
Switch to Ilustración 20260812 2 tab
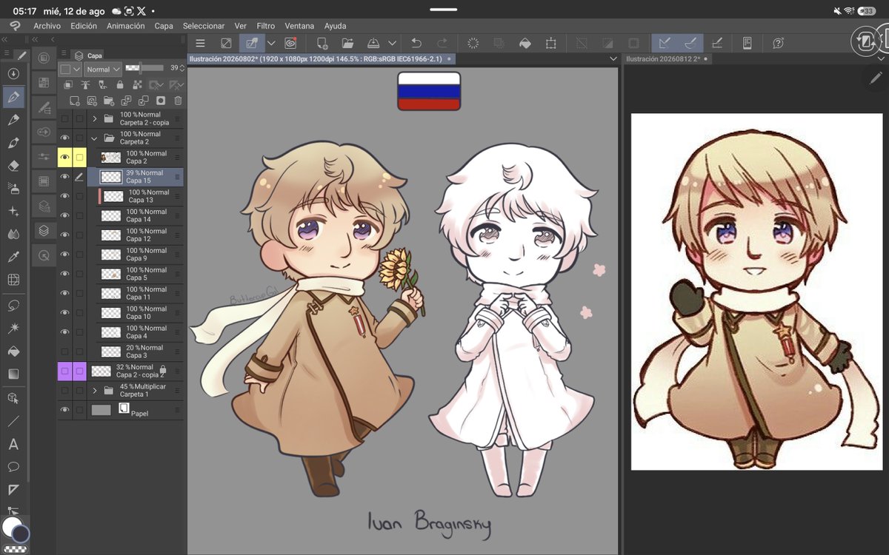point(667,58)
